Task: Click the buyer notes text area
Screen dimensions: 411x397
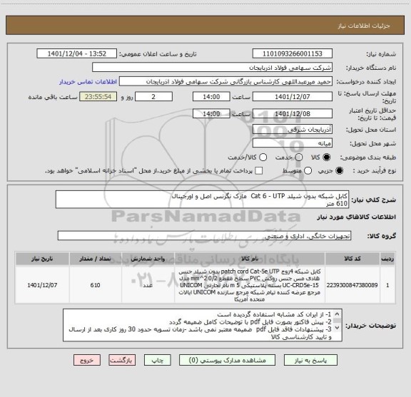Action: (x=203, y=325)
